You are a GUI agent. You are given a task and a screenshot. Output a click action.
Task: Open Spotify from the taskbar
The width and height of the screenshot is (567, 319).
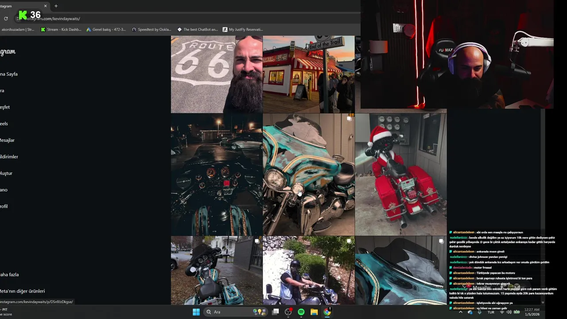[x=301, y=312]
